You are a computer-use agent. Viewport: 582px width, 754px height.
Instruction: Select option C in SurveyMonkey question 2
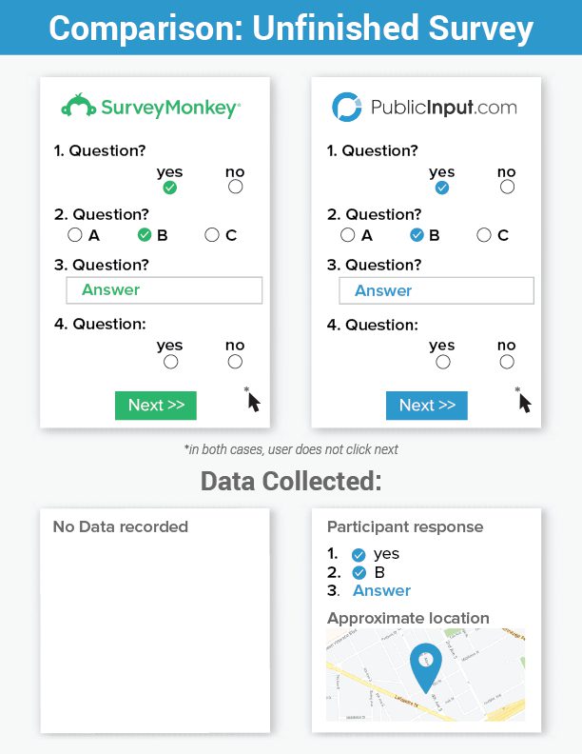[212, 235]
